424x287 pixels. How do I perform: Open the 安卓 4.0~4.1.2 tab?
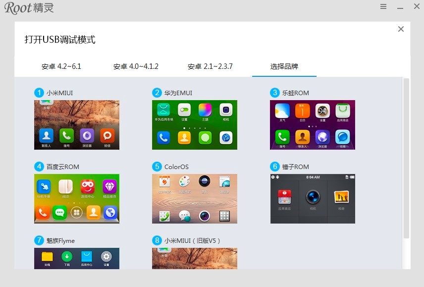(135, 65)
